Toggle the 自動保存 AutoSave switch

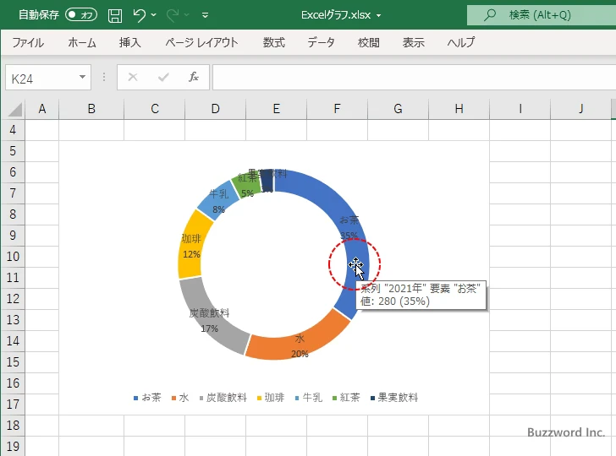point(81,15)
